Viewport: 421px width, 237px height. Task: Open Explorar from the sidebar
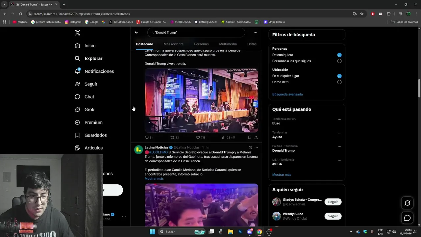pos(88,58)
